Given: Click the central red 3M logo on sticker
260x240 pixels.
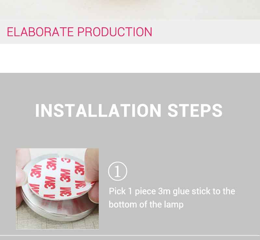Looking at the screenshot, I should click(65, 175).
